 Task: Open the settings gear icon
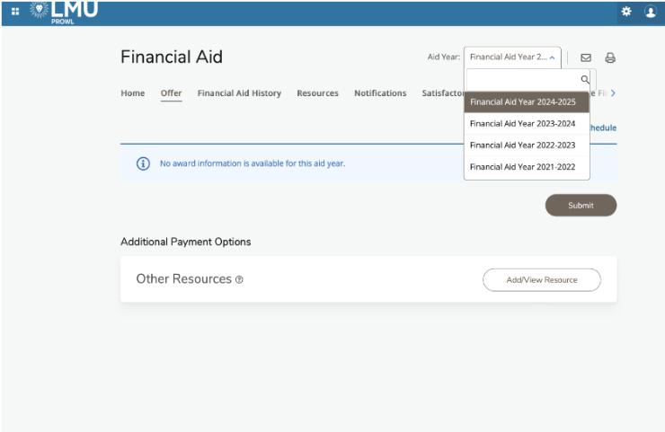tap(626, 12)
